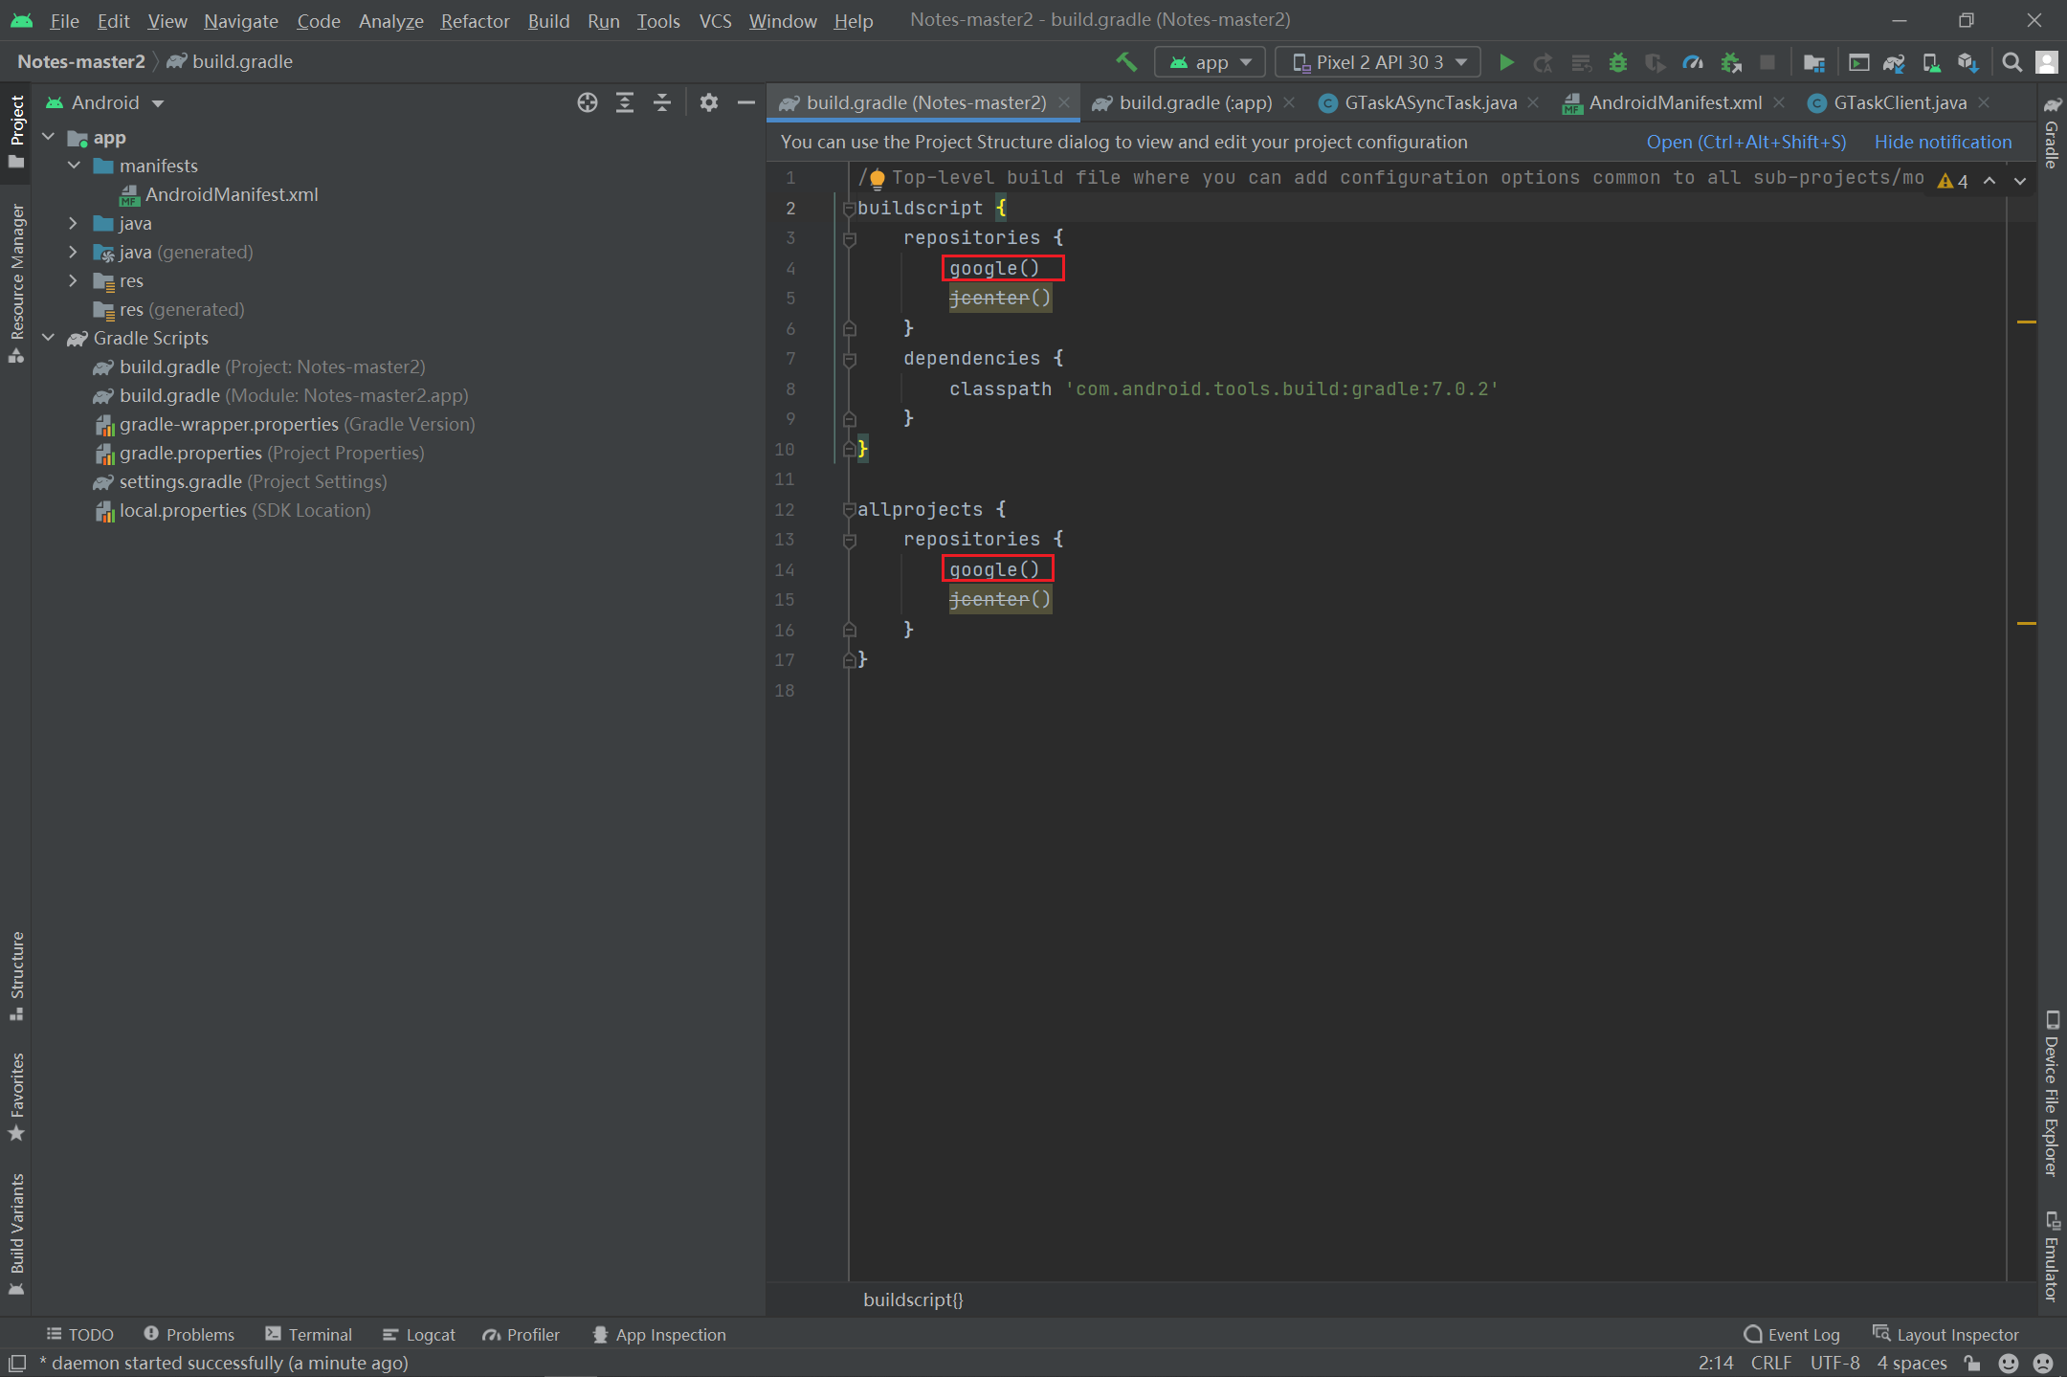
Task: Click the Make Project hammer icon
Action: [1126, 62]
